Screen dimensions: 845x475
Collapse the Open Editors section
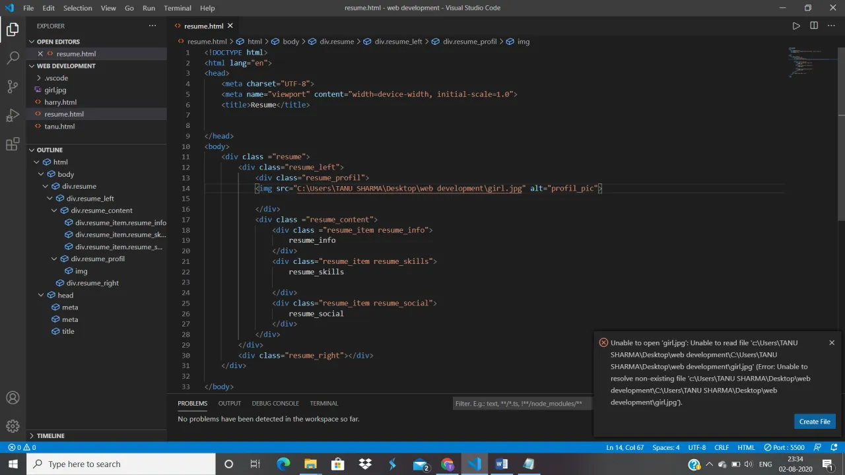click(31, 42)
